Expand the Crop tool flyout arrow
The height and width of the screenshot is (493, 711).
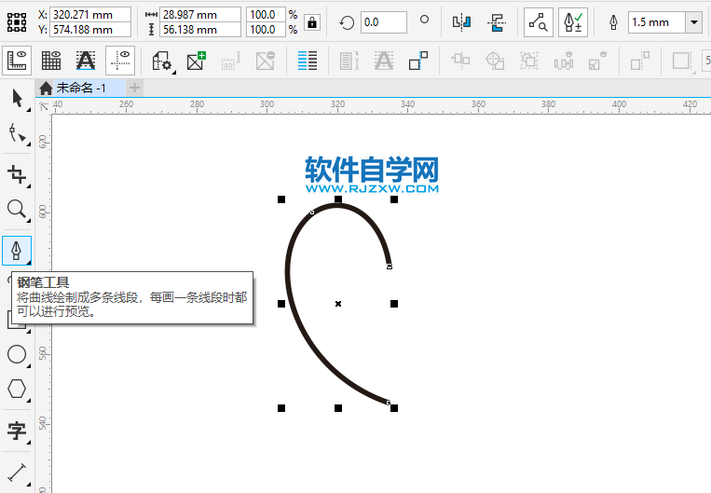pyautogui.click(x=29, y=186)
